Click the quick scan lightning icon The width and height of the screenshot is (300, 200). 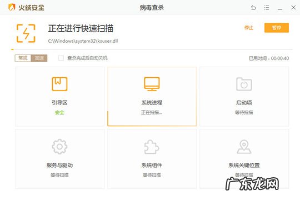coord(26,33)
